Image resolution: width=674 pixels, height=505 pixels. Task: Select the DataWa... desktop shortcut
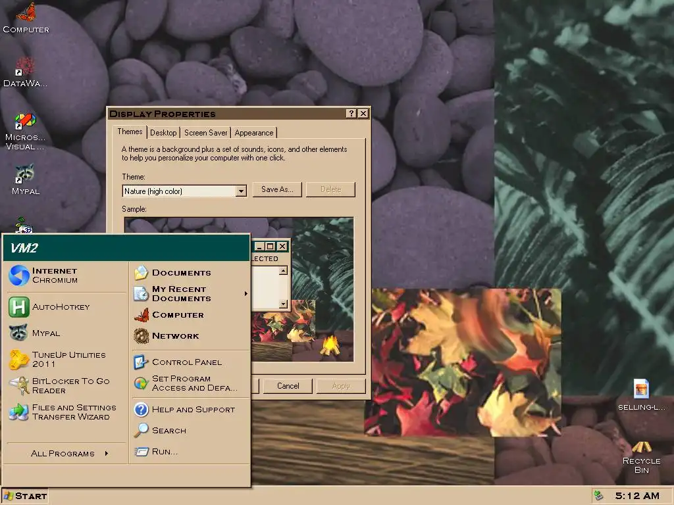[x=26, y=72]
